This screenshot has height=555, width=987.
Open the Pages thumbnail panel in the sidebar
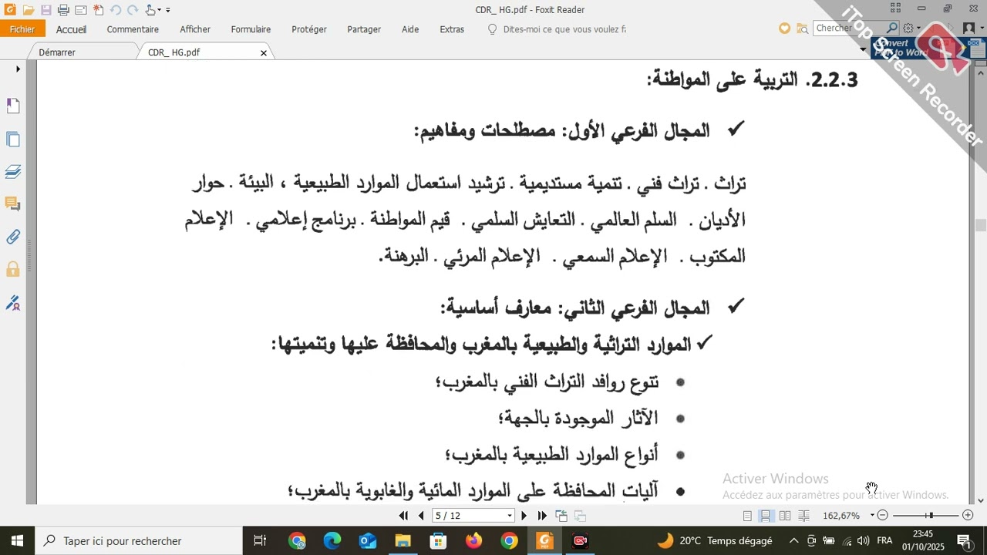pos(13,139)
